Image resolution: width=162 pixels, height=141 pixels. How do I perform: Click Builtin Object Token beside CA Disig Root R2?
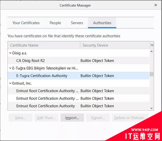point(97,61)
